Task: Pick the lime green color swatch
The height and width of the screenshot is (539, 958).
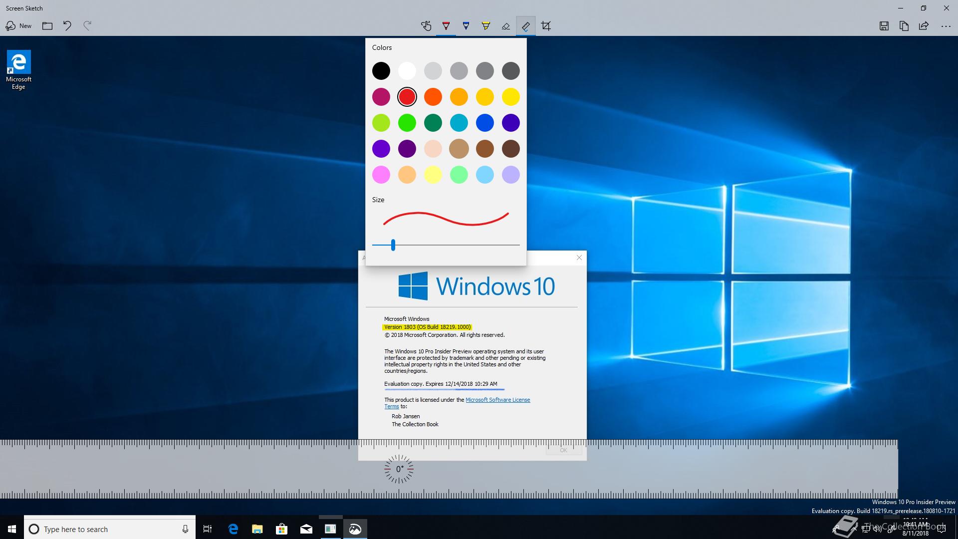Action: (x=381, y=123)
